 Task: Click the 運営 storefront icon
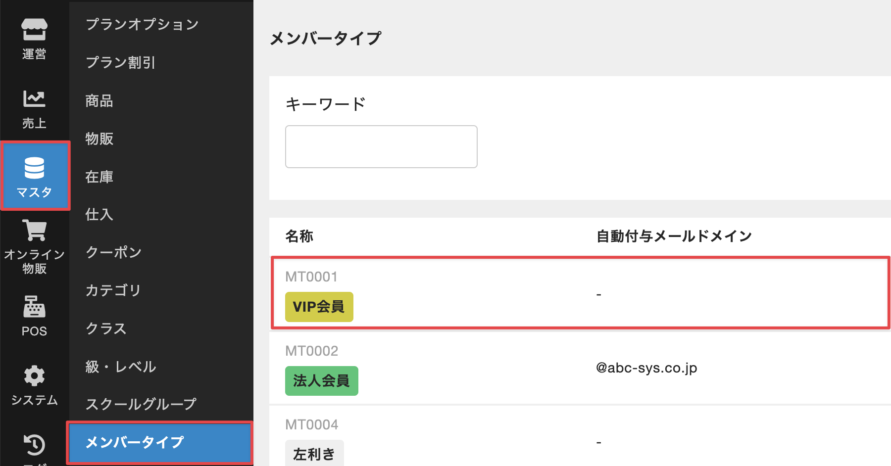(x=34, y=30)
